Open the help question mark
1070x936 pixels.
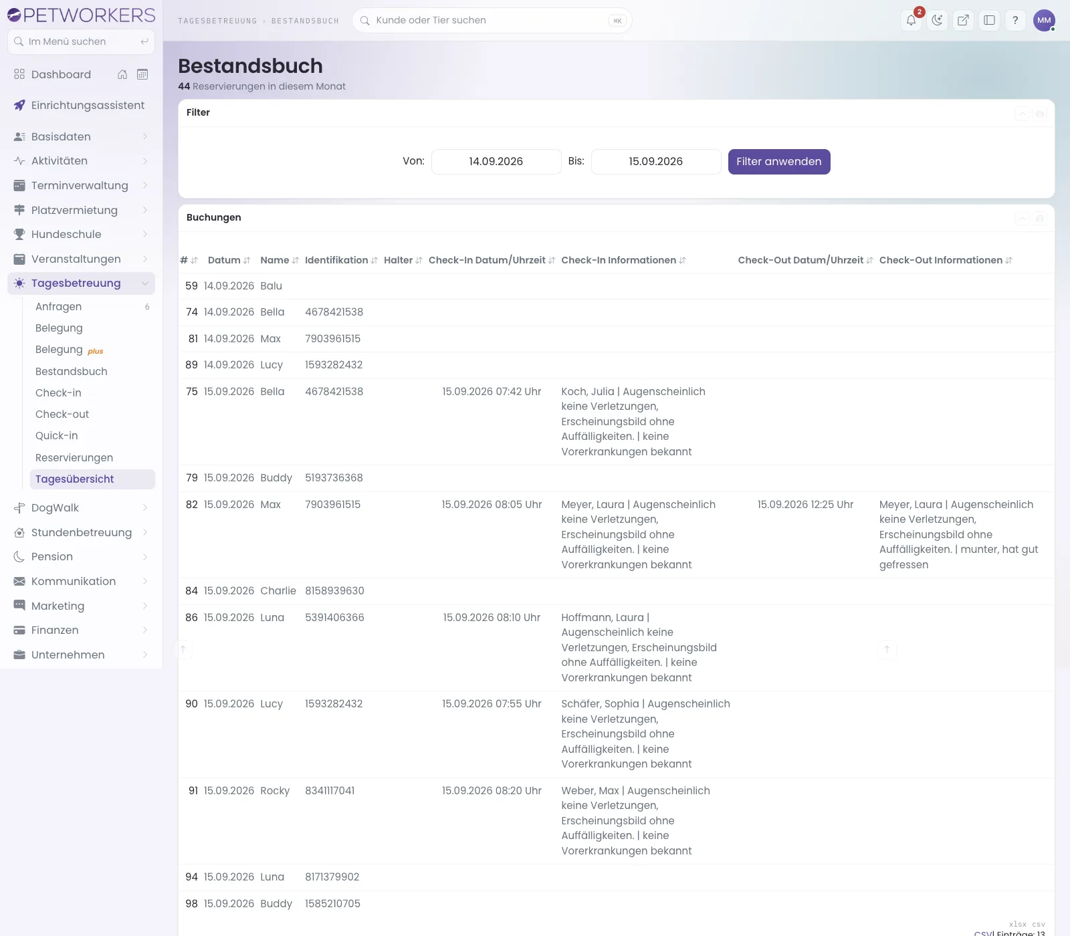pyautogui.click(x=1015, y=20)
